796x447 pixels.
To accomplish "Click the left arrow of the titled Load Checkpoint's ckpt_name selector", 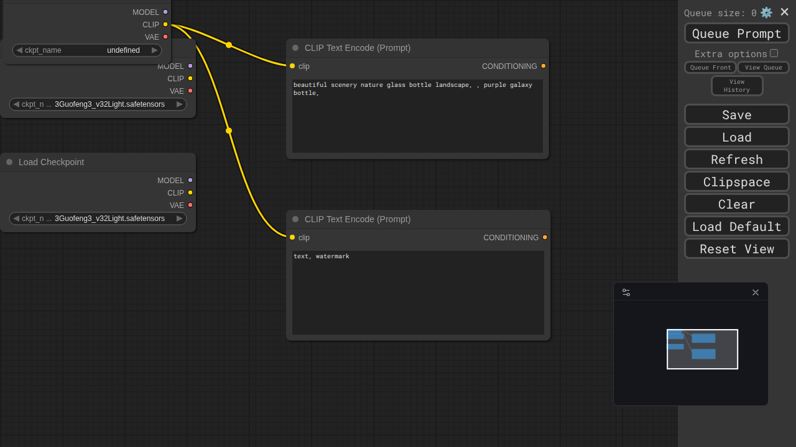I will (16, 219).
